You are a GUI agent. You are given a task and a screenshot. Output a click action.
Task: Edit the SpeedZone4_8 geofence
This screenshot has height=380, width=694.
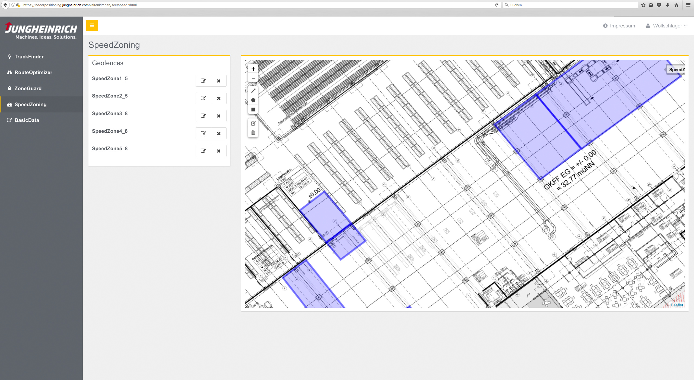[203, 133]
